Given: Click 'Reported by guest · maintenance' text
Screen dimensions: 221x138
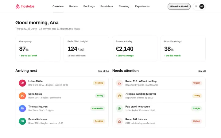Looking at the screenshot, I should pos(142,85).
